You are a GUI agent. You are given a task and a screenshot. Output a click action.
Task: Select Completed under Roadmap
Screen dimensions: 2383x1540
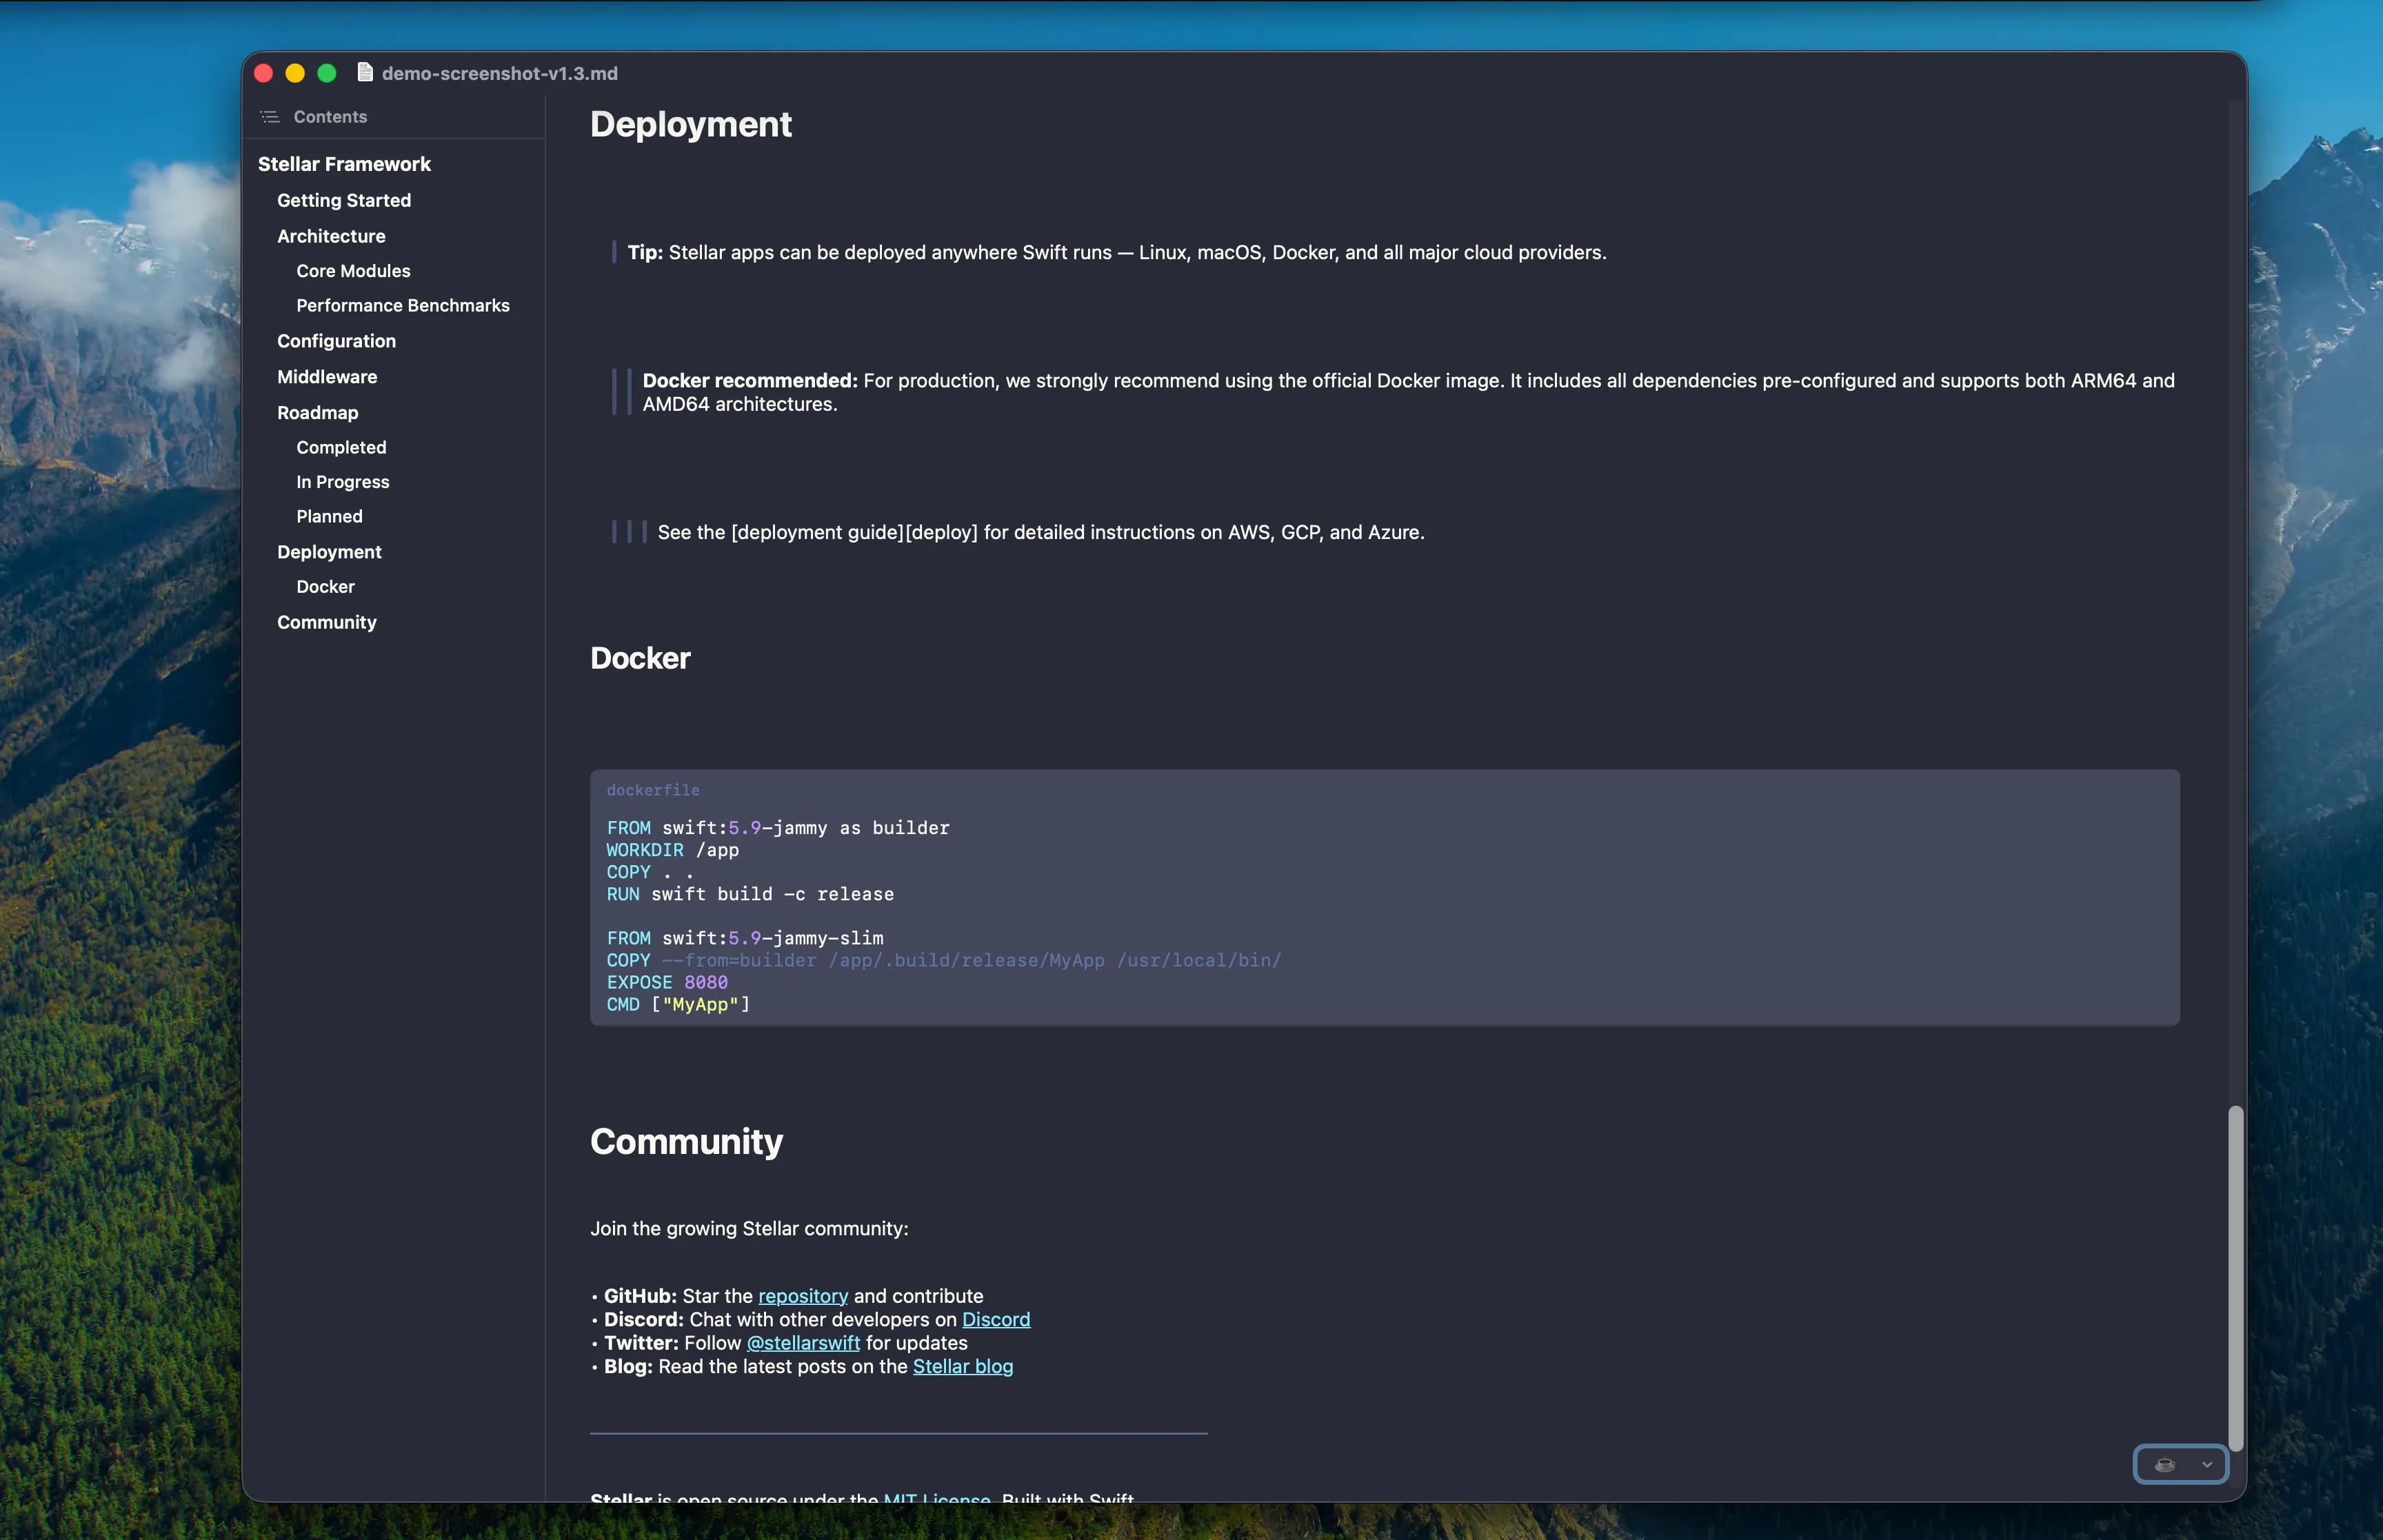tap(341, 447)
